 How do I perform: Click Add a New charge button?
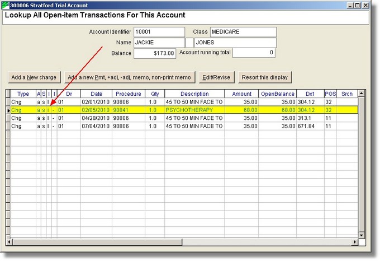pos(34,77)
